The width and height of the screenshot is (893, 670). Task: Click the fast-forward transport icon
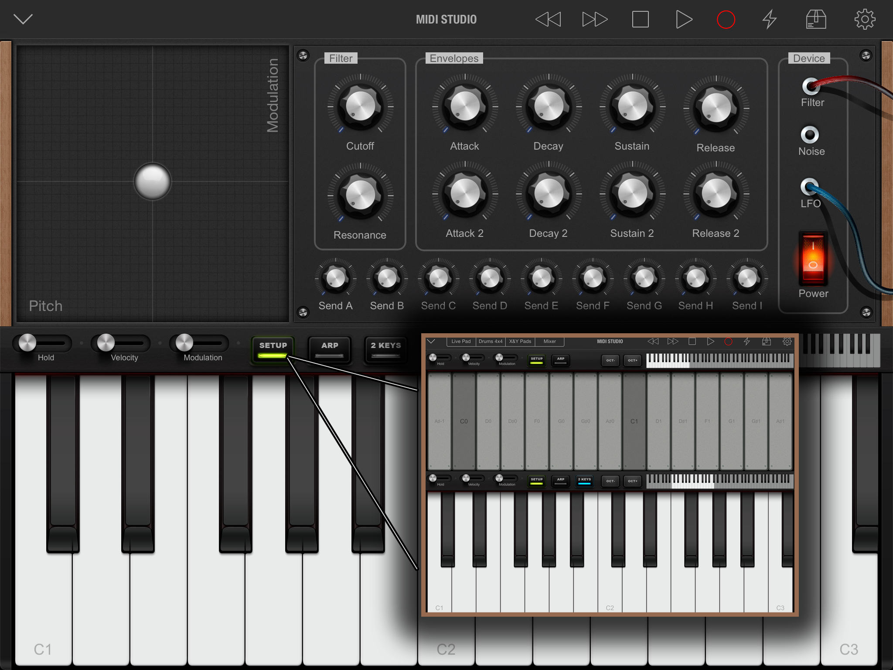click(x=594, y=20)
